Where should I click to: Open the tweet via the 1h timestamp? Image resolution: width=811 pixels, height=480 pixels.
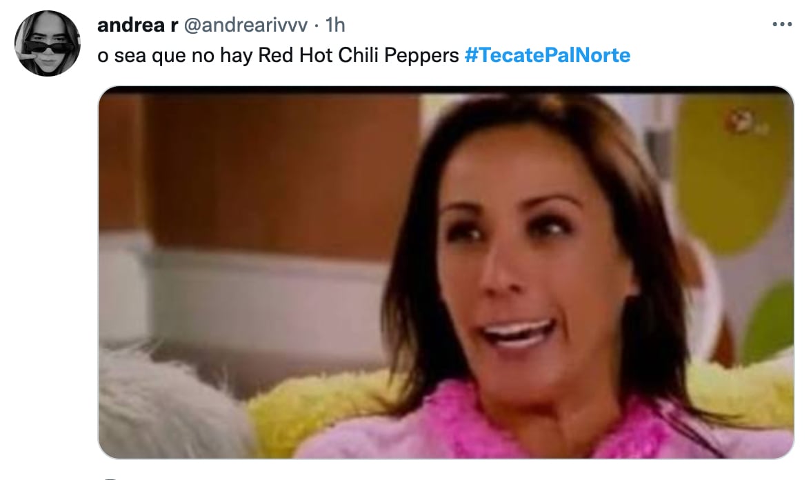tap(335, 24)
